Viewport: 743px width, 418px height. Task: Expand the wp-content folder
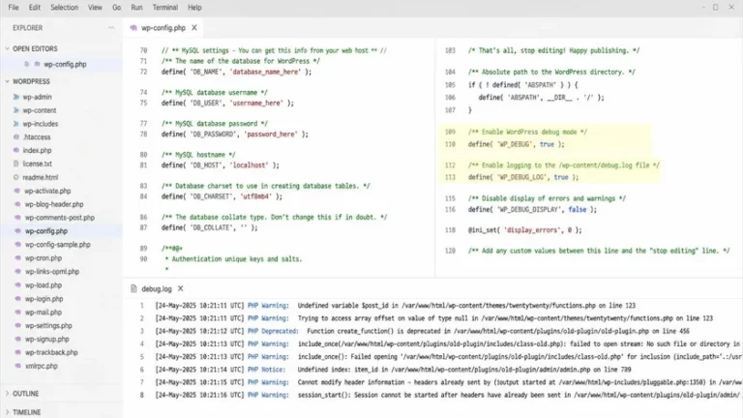tap(16, 110)
